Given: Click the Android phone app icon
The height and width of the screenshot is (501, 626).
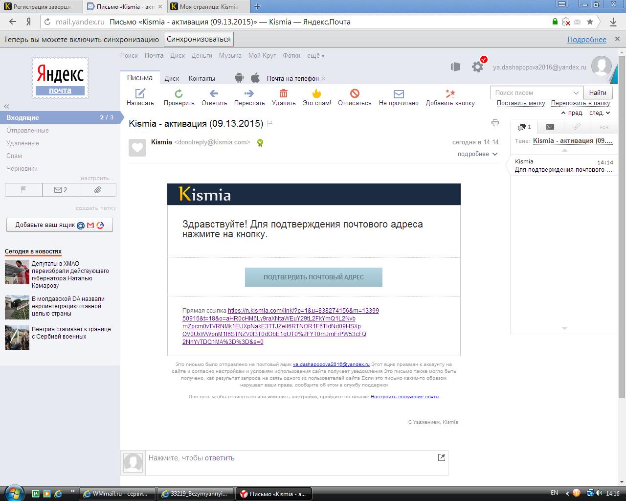Looking at the screenshot, I should [239, 78].
